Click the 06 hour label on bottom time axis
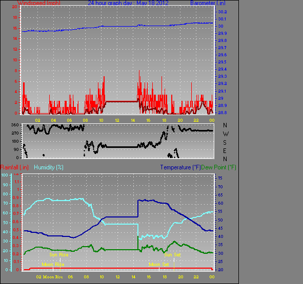303x284 pixels. pyautogui.click(x=71, y=277)
